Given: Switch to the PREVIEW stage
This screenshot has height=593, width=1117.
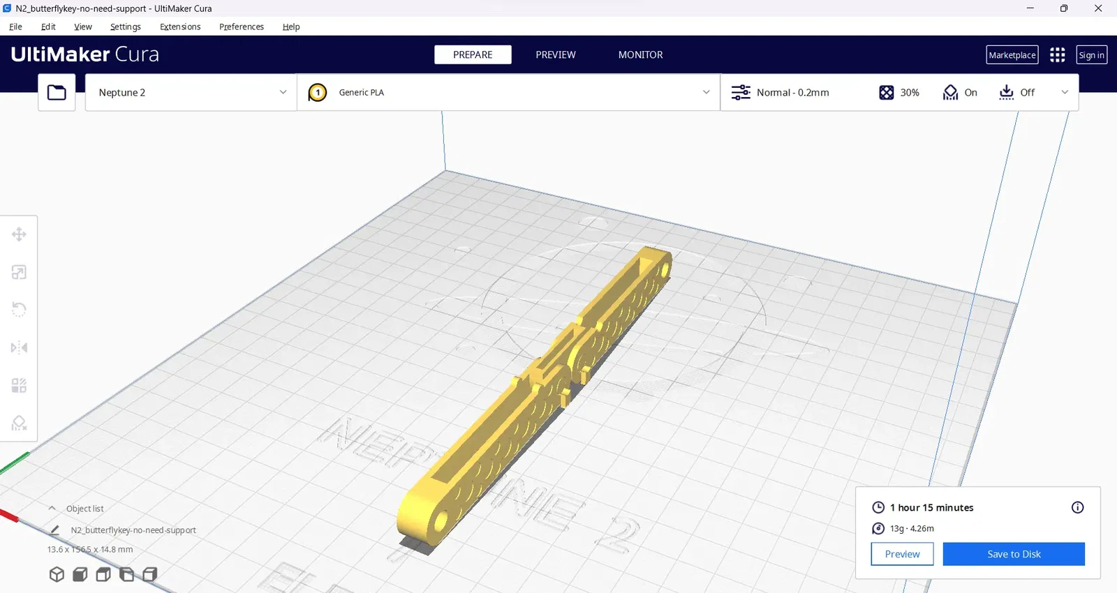Looking at the screenshot, I should [x=556, y=54].
